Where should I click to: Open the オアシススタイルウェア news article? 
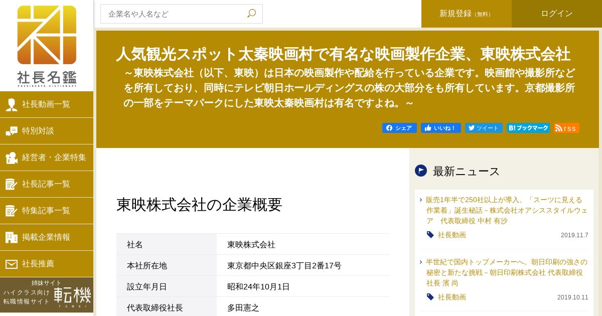[507, 210]
